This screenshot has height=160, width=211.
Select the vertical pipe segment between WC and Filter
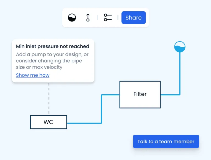[x=102, y=109]
